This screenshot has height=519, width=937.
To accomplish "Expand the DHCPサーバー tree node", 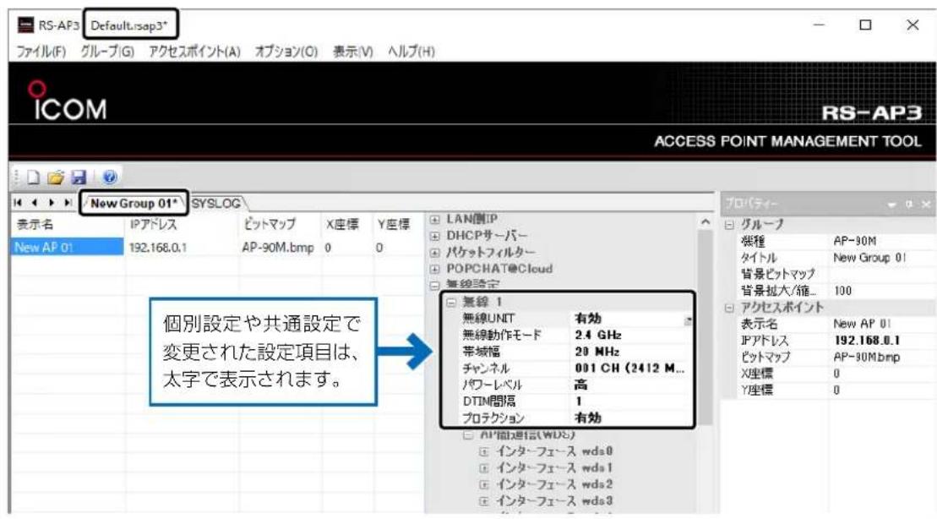I will 434,236.
